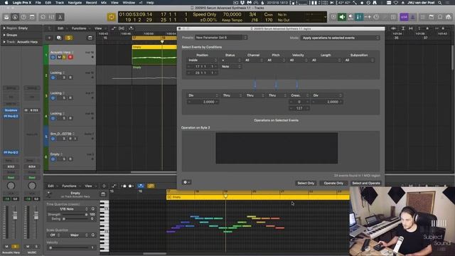Toggle power button on track 2 Locking

[x=53, y=78]
